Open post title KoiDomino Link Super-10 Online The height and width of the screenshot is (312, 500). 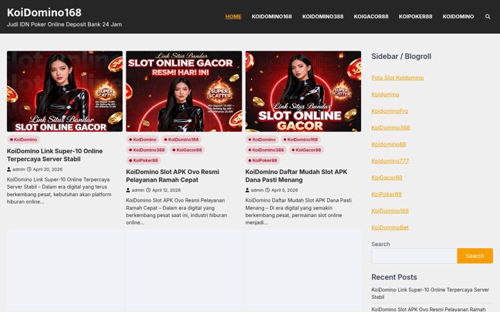click(x=55, y=155)
